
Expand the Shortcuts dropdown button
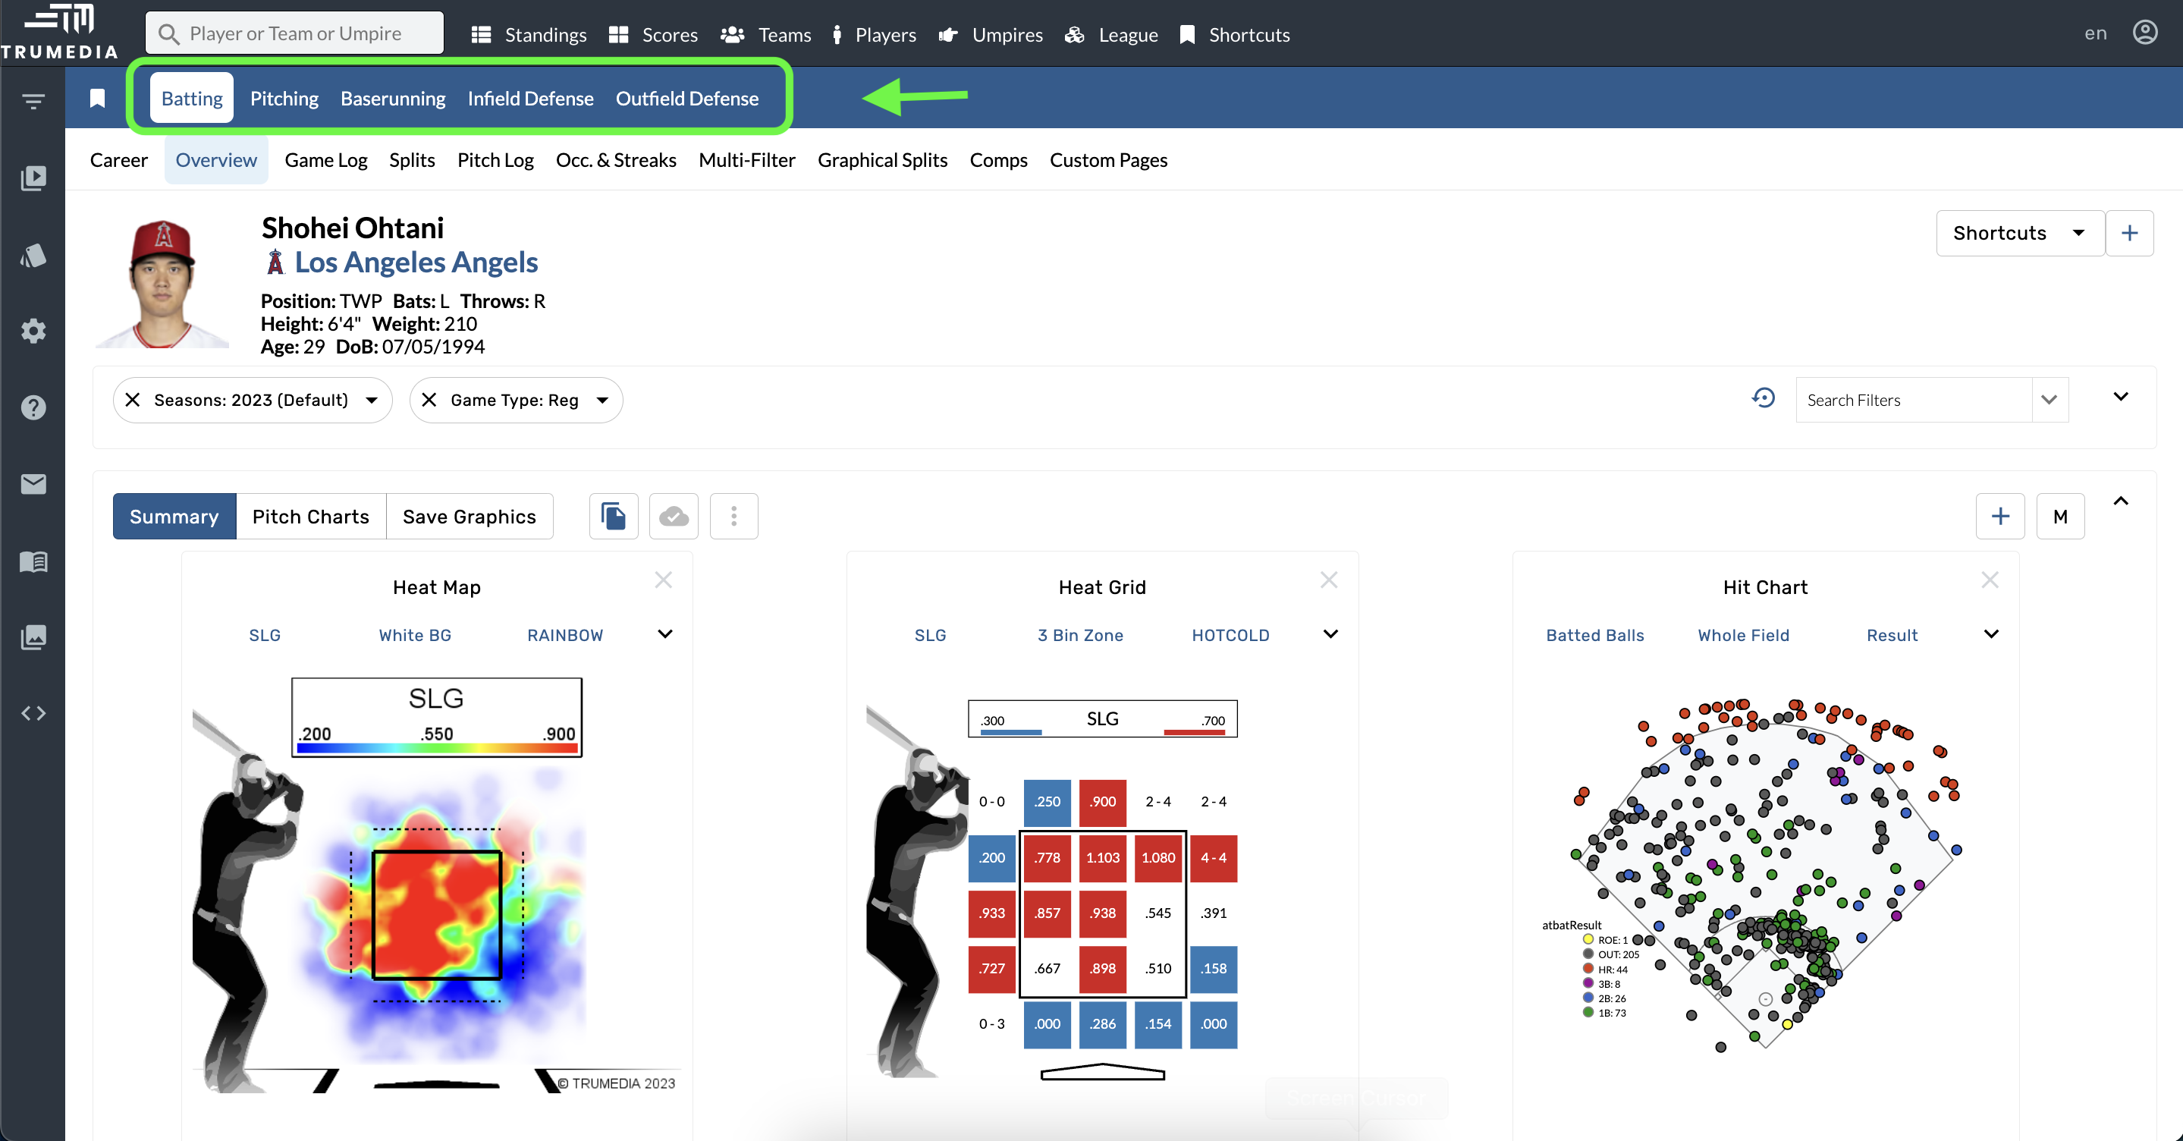click(x=2019, y=233)
